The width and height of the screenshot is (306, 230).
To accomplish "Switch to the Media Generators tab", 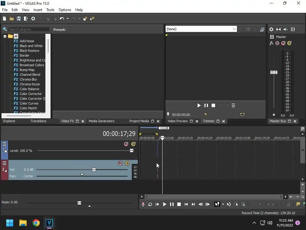I will point(102,121).
